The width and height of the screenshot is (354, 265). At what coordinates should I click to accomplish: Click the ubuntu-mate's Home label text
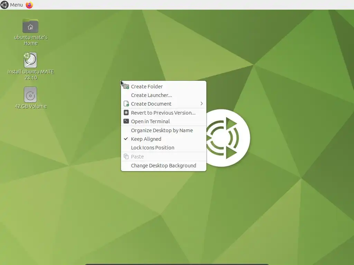(x=31, y=40)
